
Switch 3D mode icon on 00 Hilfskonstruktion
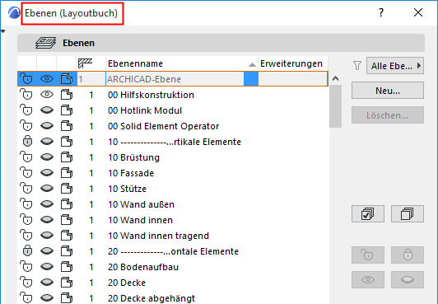coord(67,95)
